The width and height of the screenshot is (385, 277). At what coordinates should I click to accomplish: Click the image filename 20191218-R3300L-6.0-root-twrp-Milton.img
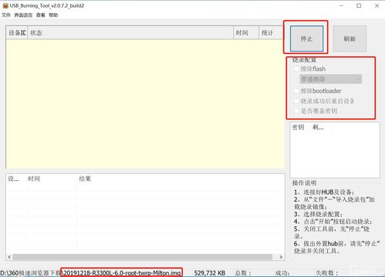[122, 272]
